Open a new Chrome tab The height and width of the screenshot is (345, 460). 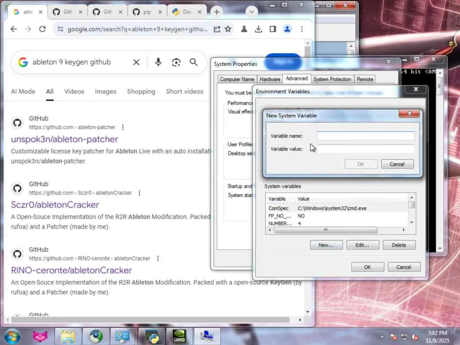pos(217,12)
